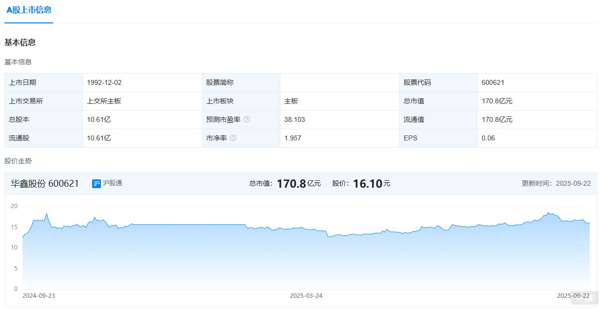The width and height of the screenshot is (604, 310).
Task: Click the help icon next to 市净率
Action: click(x=233, y=138)
